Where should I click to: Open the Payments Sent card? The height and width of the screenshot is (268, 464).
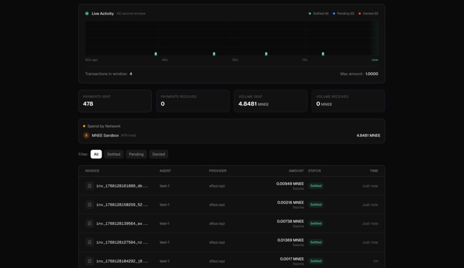pyautogui.click(x=115, y=101)
